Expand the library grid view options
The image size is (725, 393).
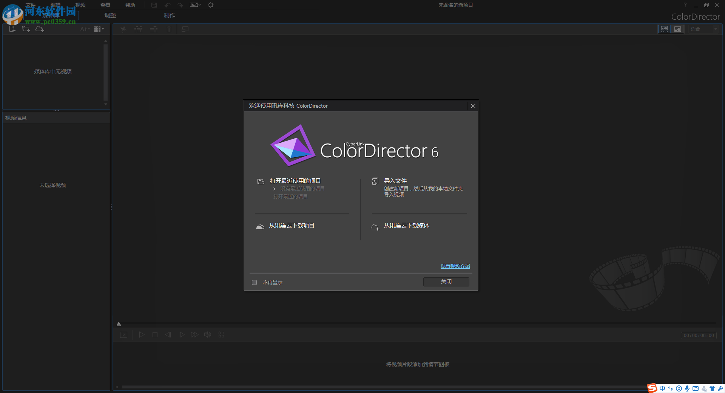point(98,29)
